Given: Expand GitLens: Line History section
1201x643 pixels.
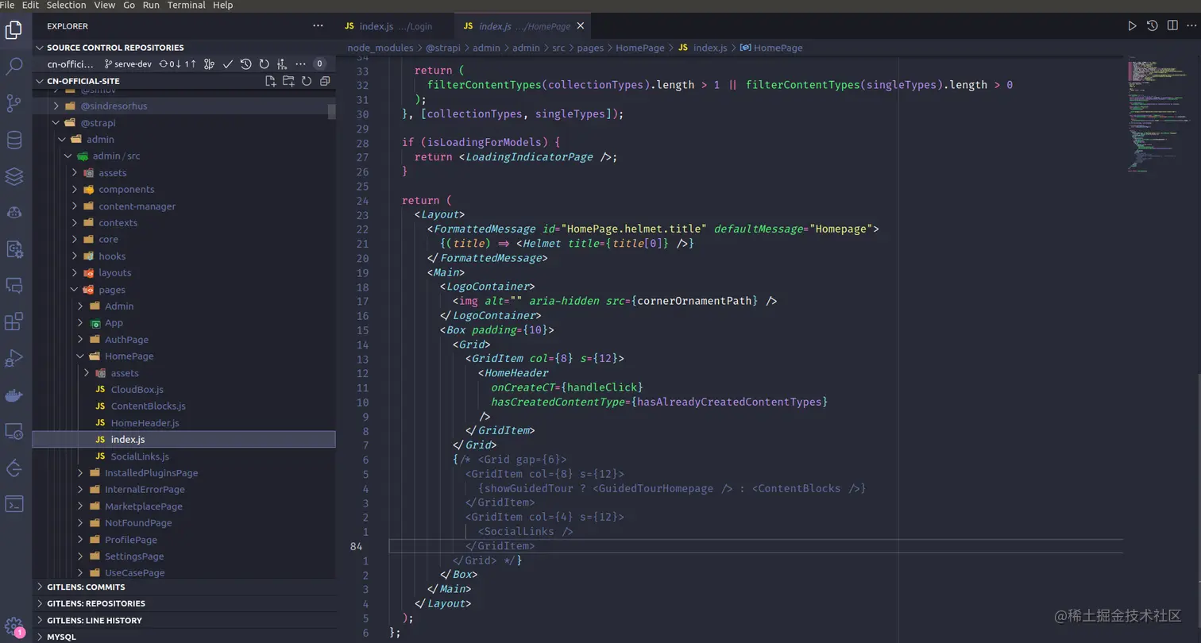Looking at the screenshot, I should pos(183,620).
